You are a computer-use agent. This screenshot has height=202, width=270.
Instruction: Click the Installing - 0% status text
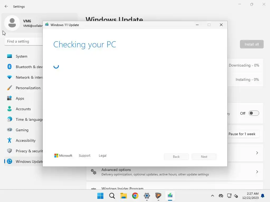[247, 79]
